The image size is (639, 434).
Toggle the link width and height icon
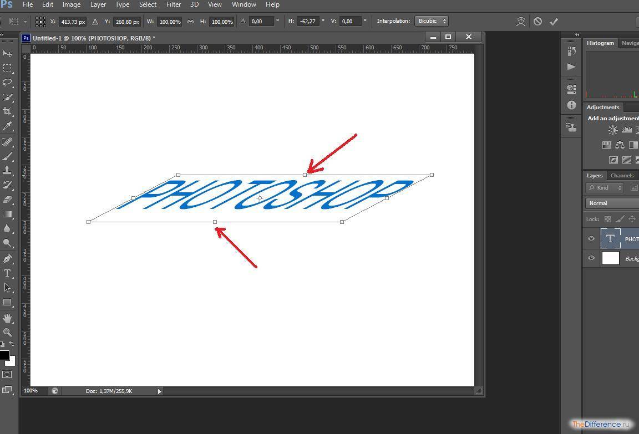190,22
